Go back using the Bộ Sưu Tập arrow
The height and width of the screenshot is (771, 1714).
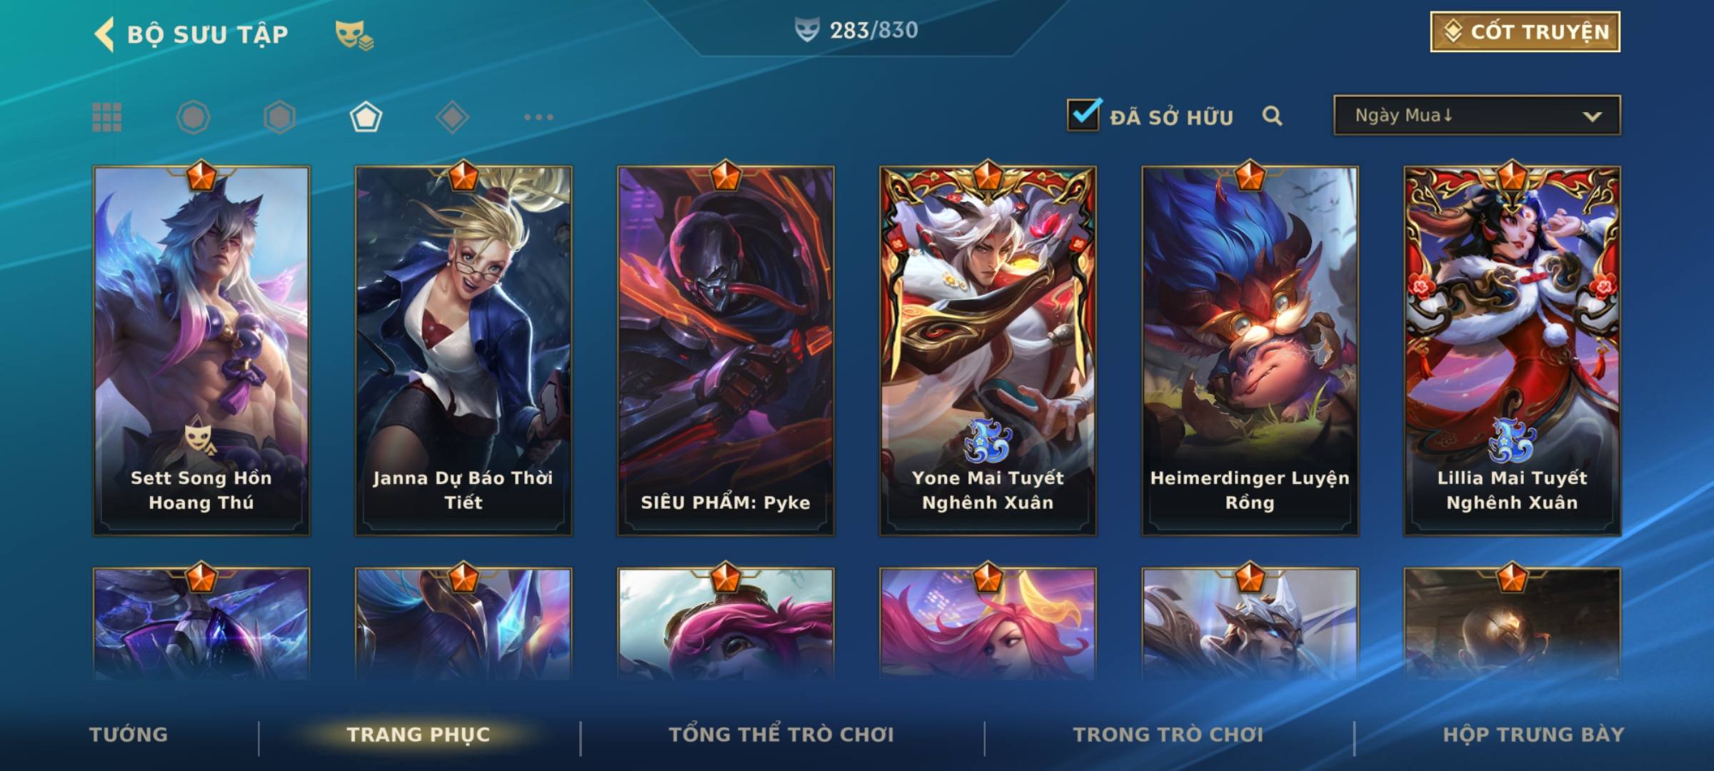coord(104,34)
